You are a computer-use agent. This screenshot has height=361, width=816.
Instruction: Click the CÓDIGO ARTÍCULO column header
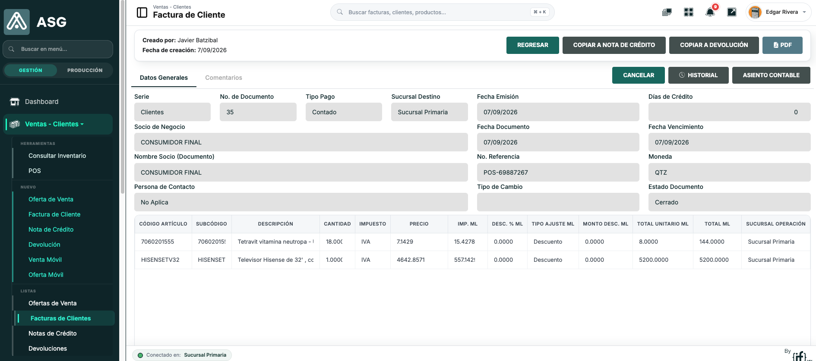click(x=163, y=224)
